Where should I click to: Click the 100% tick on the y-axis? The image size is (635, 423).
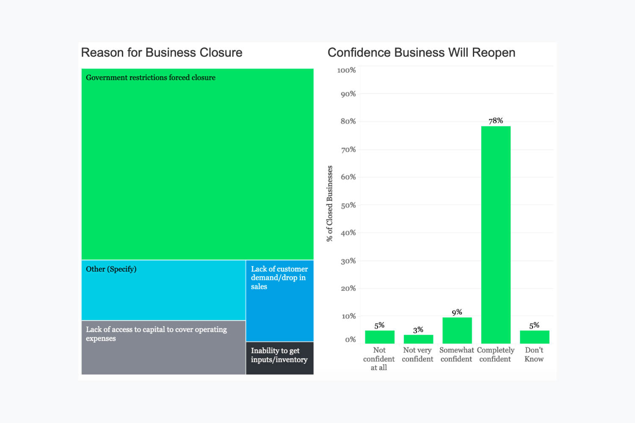(x=346, y=70)
